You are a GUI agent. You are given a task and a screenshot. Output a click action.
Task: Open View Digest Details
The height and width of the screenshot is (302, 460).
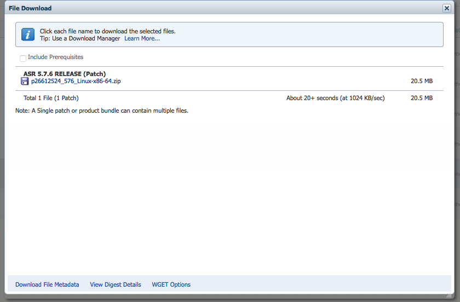click(116, 284)
